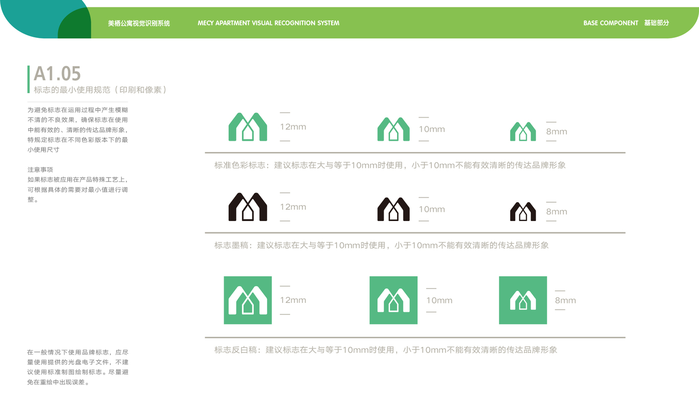Click the 8mm reversed white logo square

pos(523,300)
